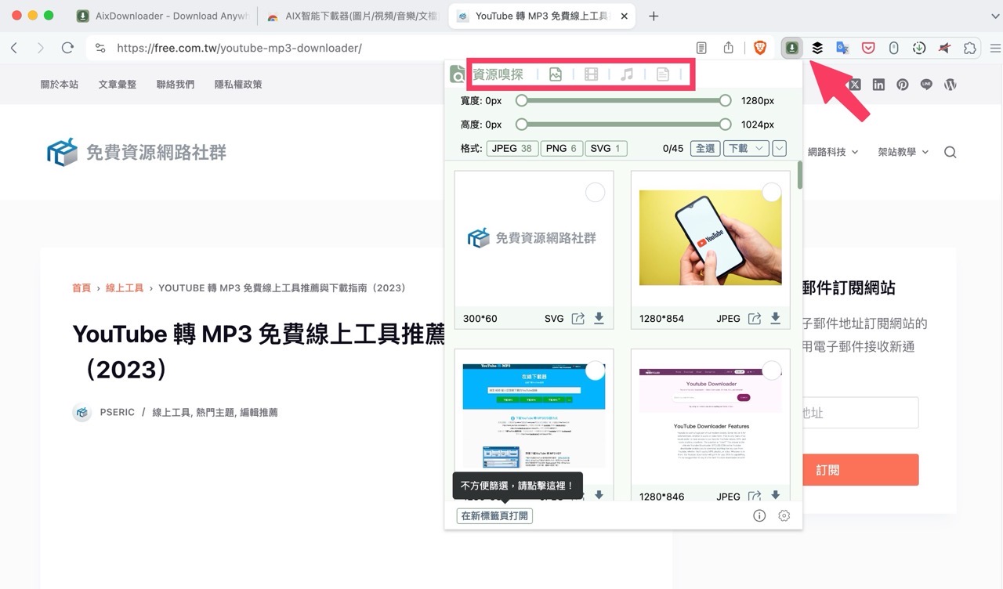Toggle the JPEG 38 format filter

point(512,148)
